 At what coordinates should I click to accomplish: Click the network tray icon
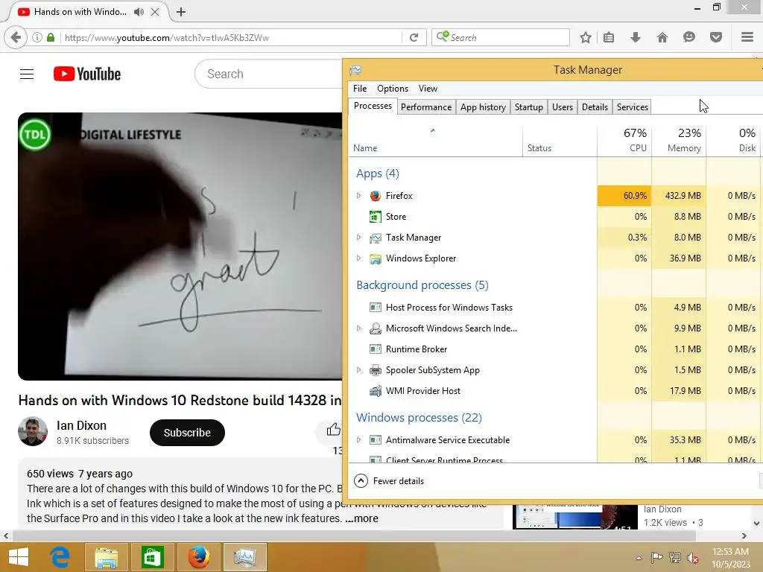click(674, 558)
